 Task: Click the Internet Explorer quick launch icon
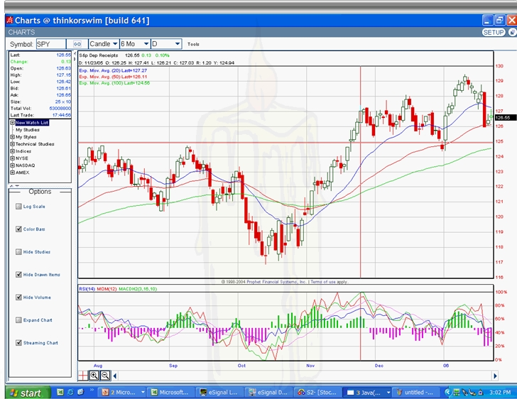(70, 392)
